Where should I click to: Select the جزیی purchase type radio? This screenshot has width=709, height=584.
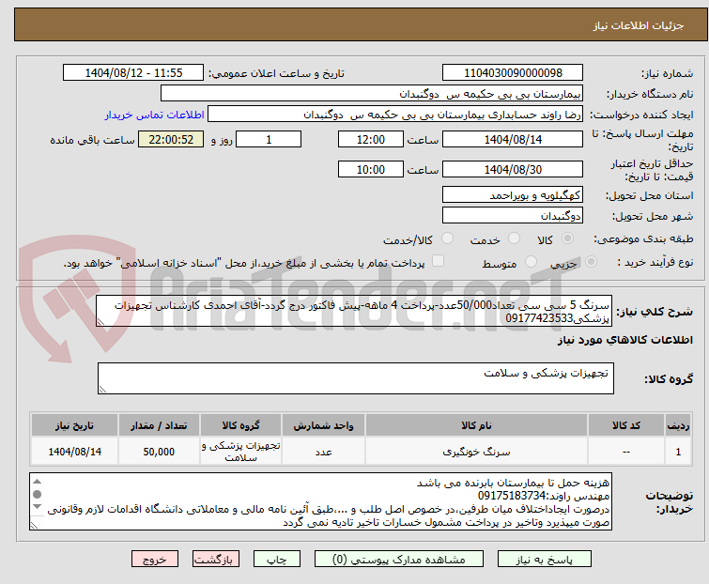(591, 262)
